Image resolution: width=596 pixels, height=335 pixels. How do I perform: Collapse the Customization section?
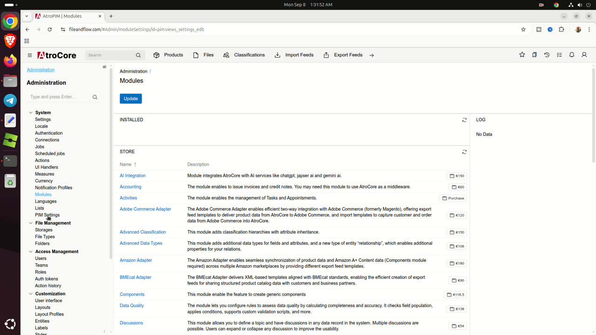pyautogui.click(x=31, y=294)
